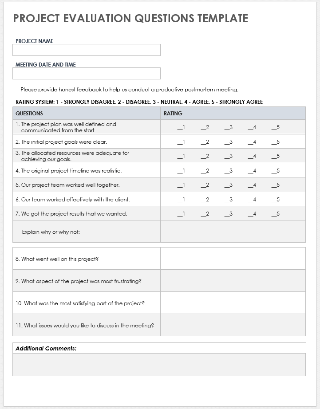The height and width of the screenshot is (409, 320).
Task: Click the Project Name input field
Action: coord(87,50)
